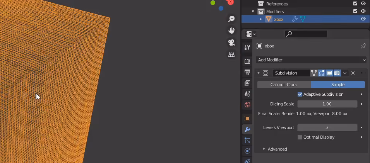The image size is (370, 163).
Task: Click the properties search field
Action: 306,34
